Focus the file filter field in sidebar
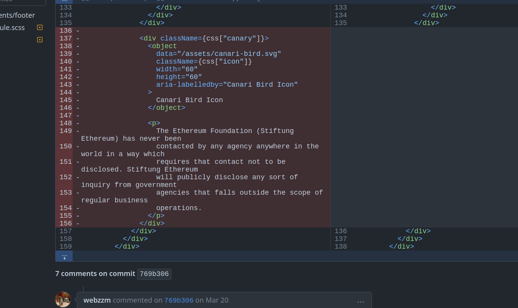 coord(22,2)
